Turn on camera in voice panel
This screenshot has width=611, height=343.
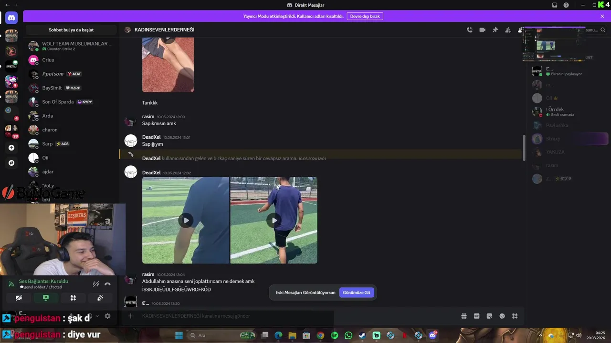pyautogui.click(x=19, y=298)
